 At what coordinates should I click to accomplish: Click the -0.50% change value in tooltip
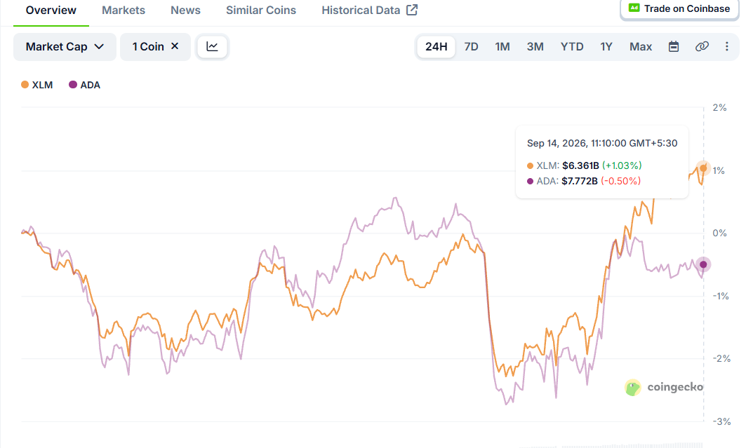621,181
